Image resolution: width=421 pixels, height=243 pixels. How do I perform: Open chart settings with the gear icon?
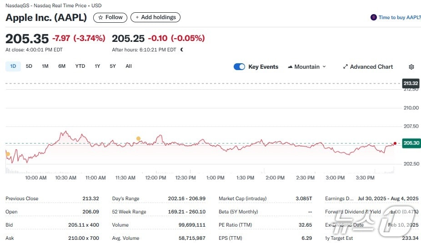click(x=411, y=67)
